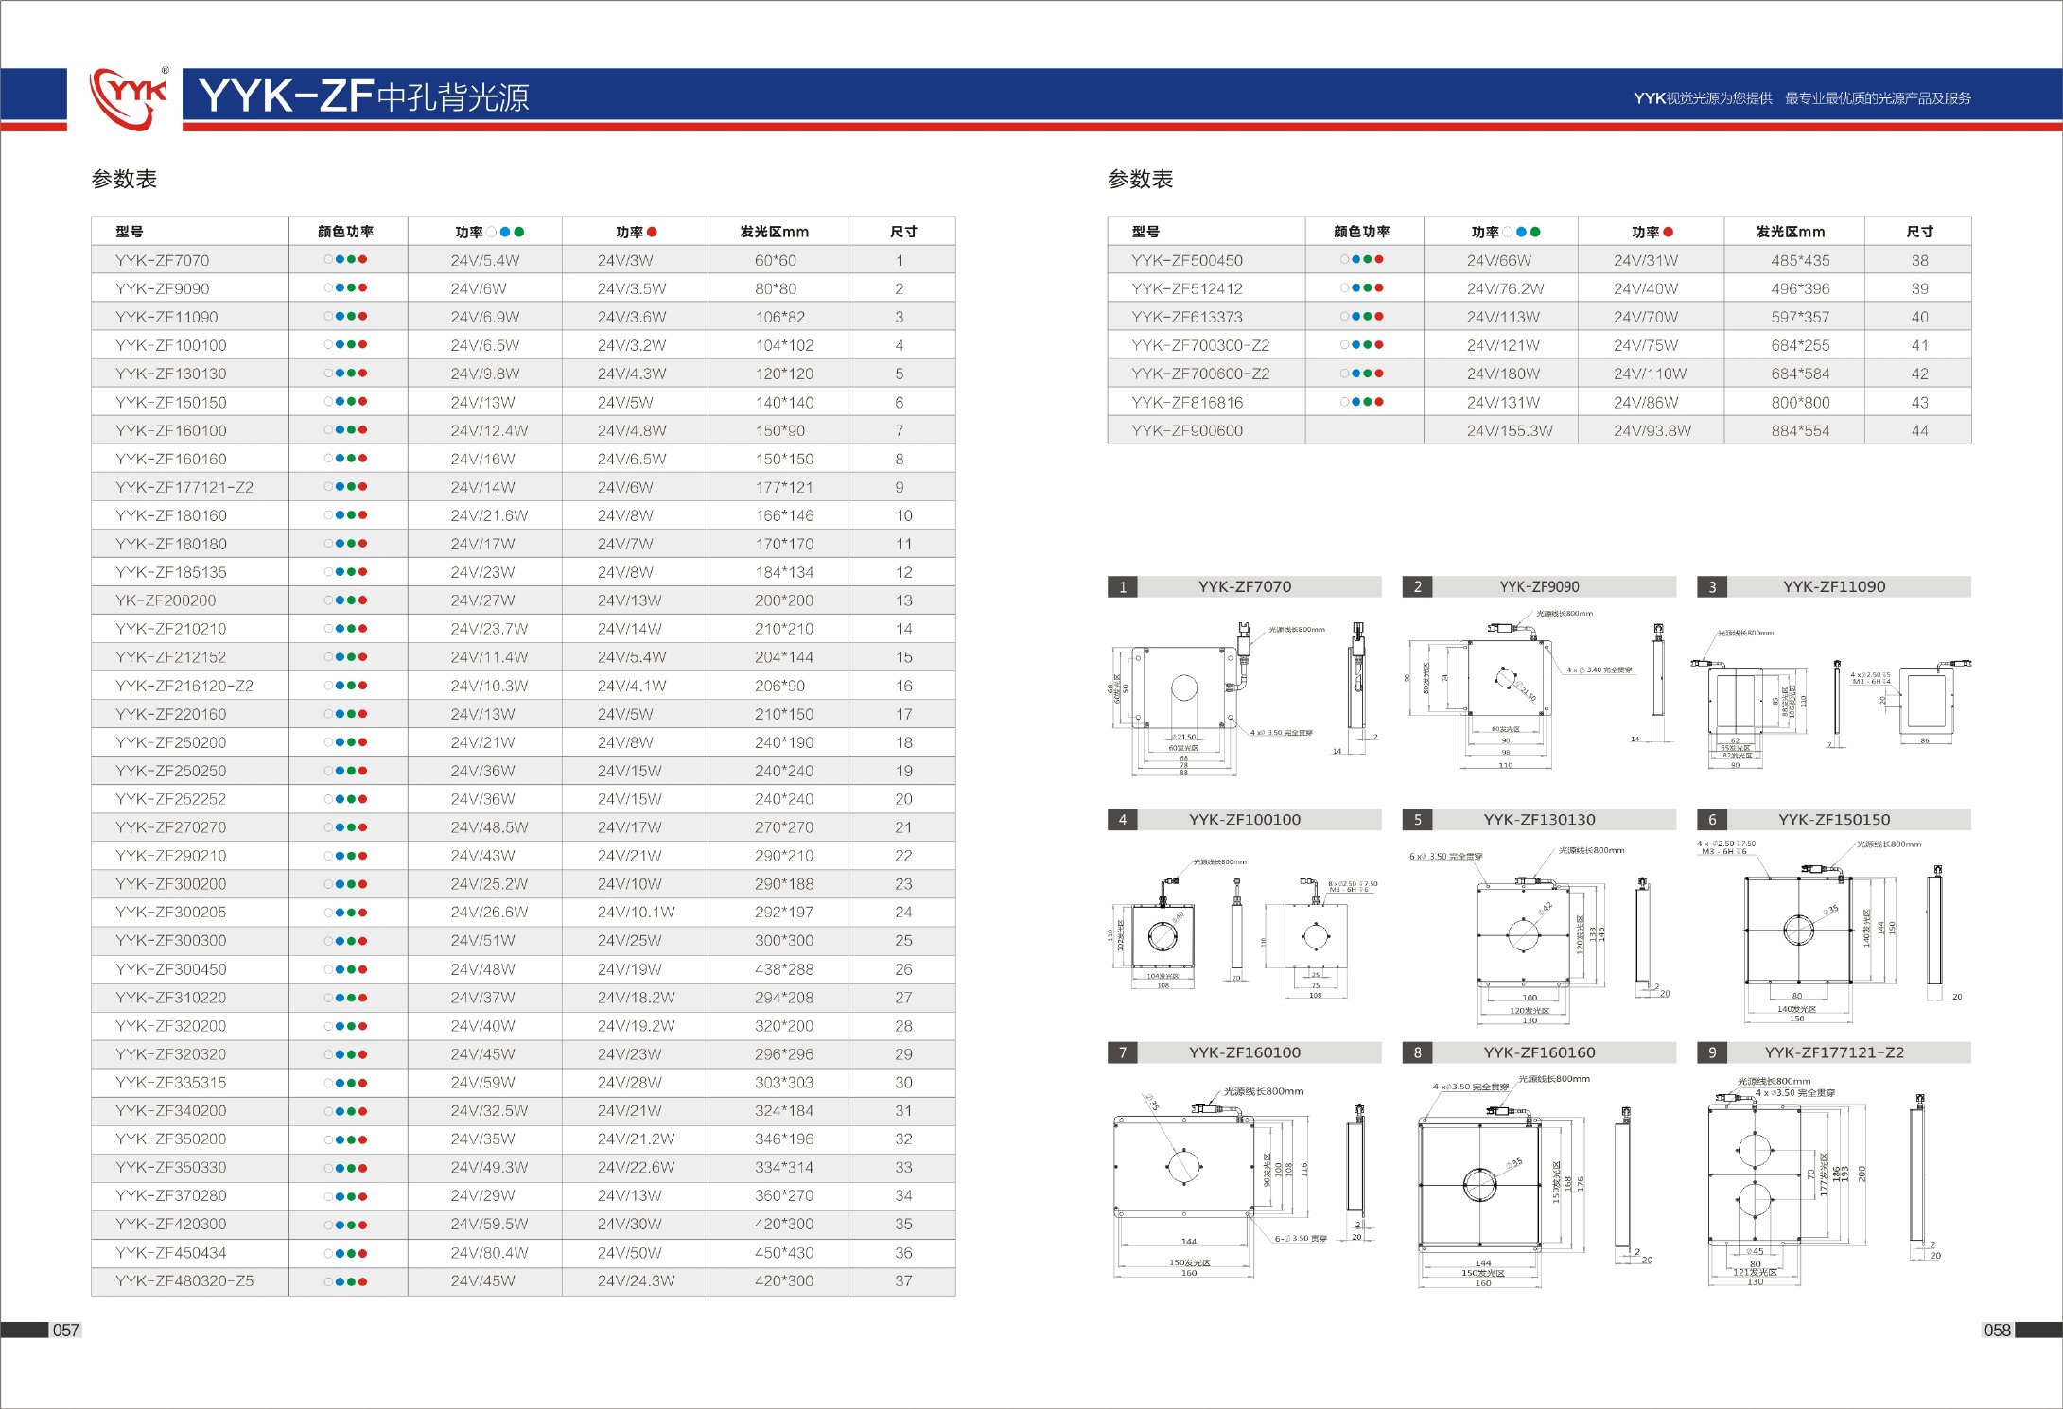
Task: Click the number 9 badge beside YYK-ZF177121-Z2
Action: click(1712, 1052)
